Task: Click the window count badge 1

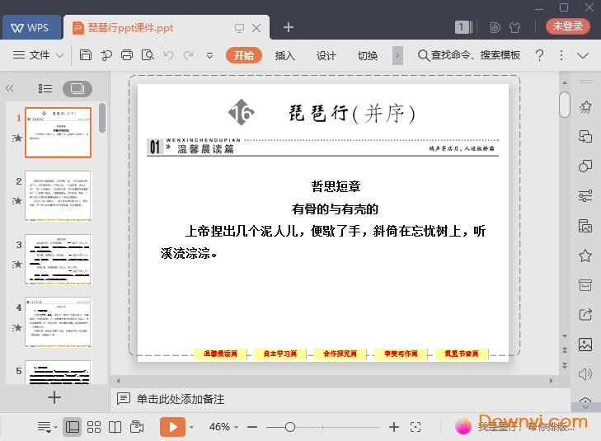Action: click(x=463, y=27)
